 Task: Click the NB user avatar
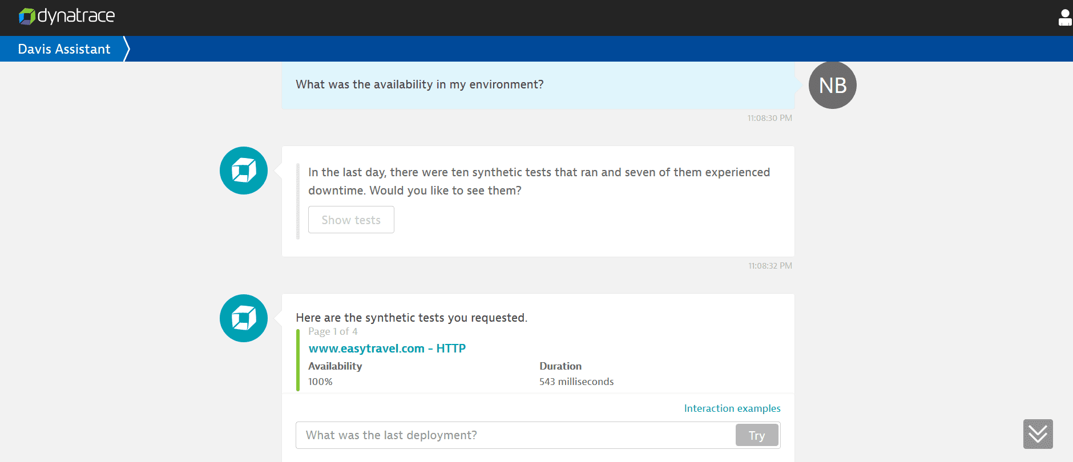click(x=832, y=85)
